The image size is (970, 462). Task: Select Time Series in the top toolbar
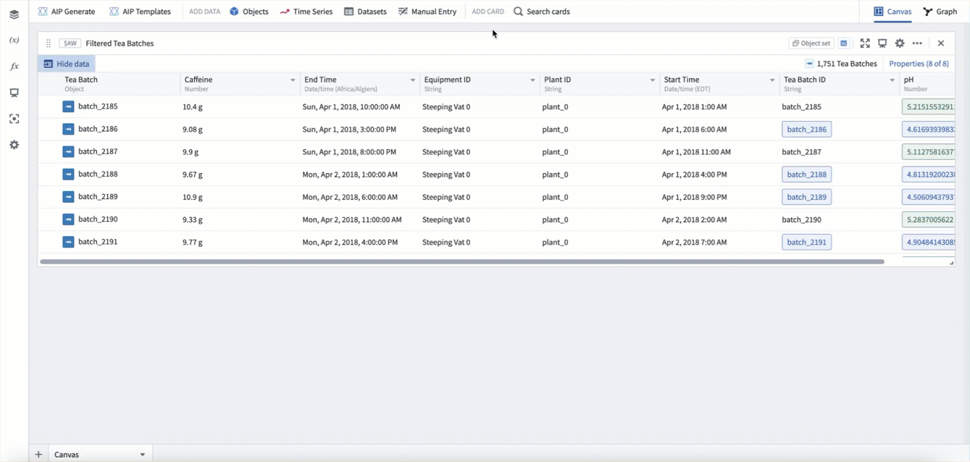click(306, 12)
